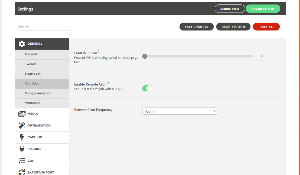Open the Heartbeat settings section
Screen dimensions: 300x175
click(42, 74)
